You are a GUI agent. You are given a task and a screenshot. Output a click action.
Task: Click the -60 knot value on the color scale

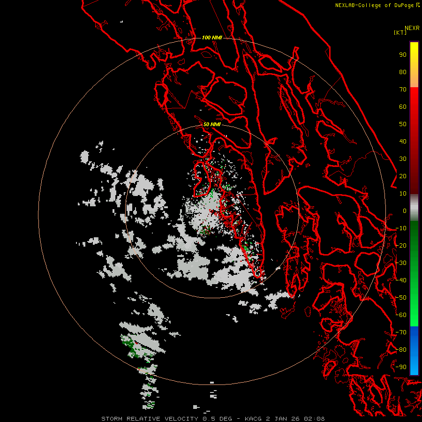(x=401, y=315)
